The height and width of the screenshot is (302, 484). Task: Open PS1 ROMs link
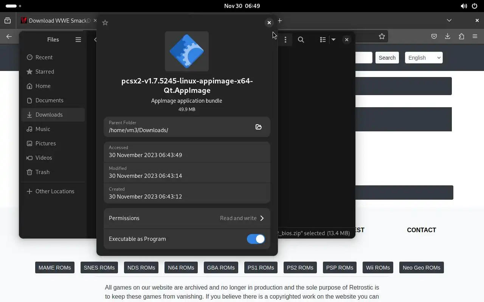pos(261,268)
